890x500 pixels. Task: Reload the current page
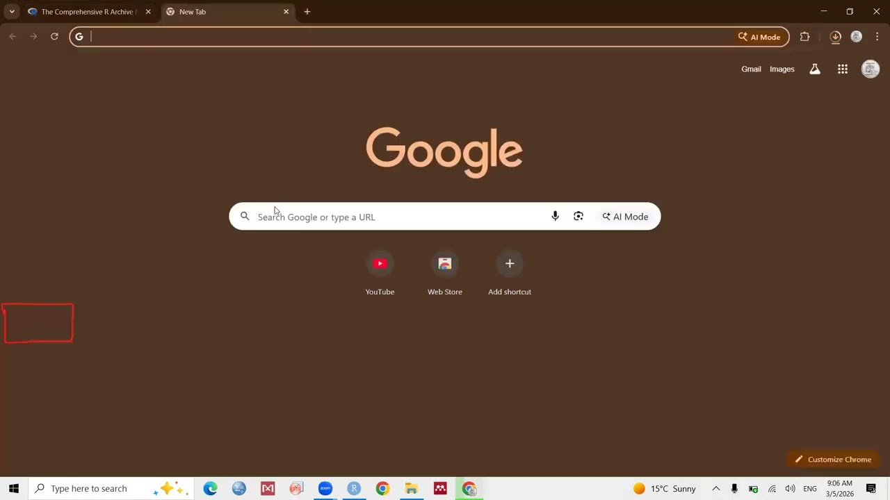(x=54, y=37)
